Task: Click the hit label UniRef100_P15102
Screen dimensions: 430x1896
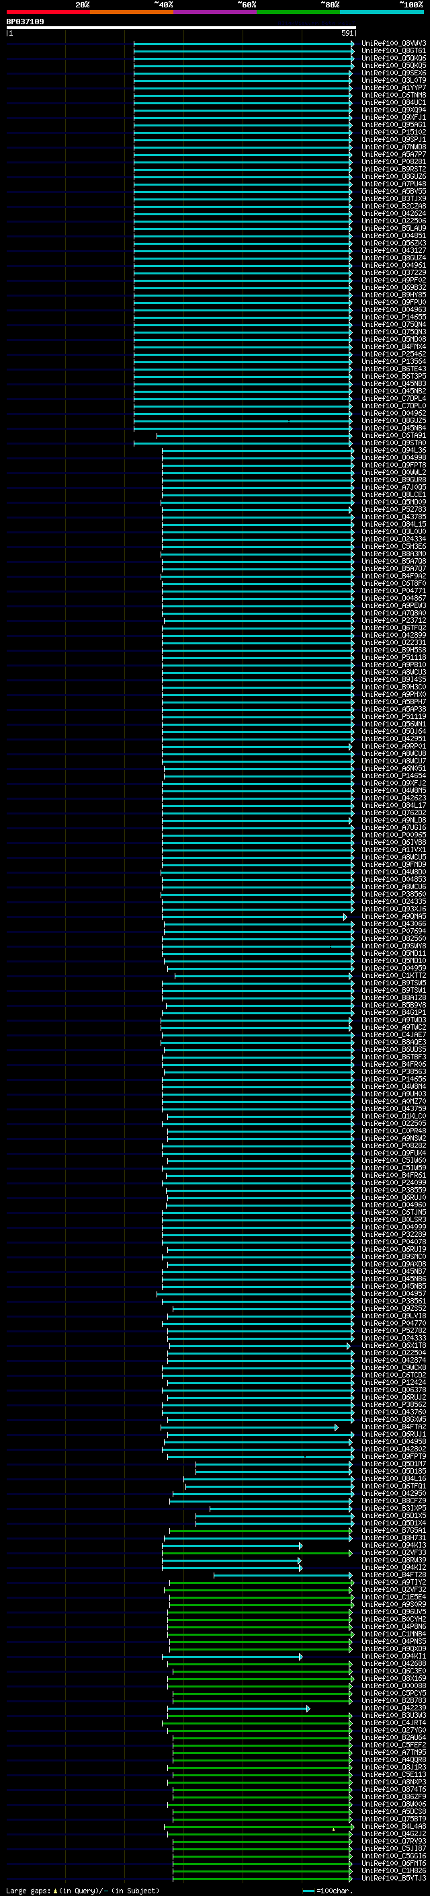Action: tap(393, 132)
